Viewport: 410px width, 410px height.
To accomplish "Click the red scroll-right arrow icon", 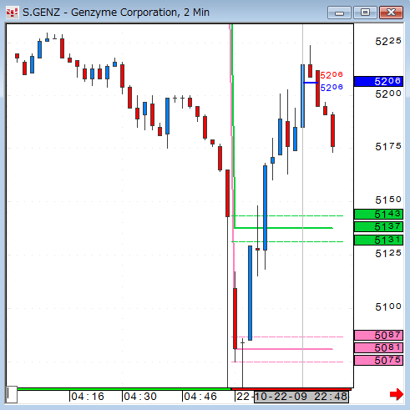I will [397, 394].
